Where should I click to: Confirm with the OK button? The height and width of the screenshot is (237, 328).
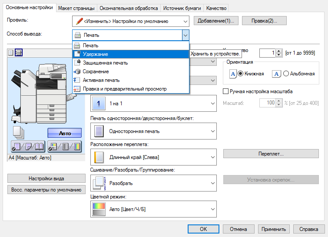point(203,229)
